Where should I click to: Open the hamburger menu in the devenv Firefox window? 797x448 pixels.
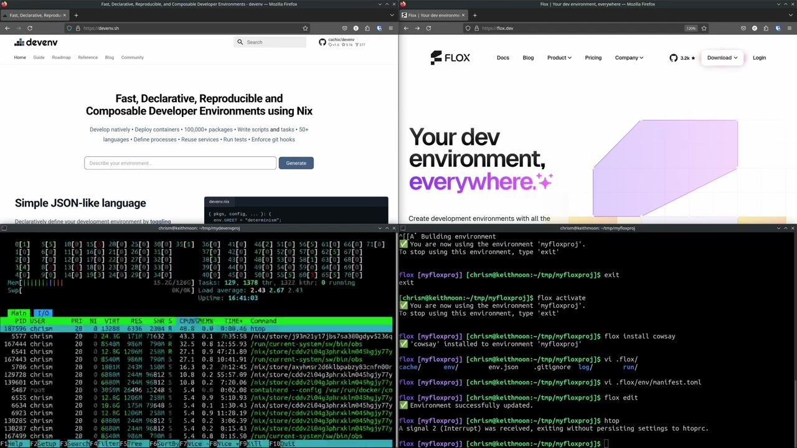pos(390,28)
